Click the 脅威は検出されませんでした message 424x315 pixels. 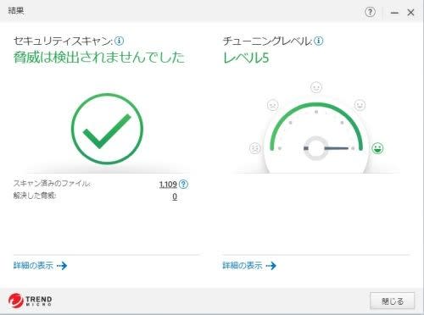[99, 58]
